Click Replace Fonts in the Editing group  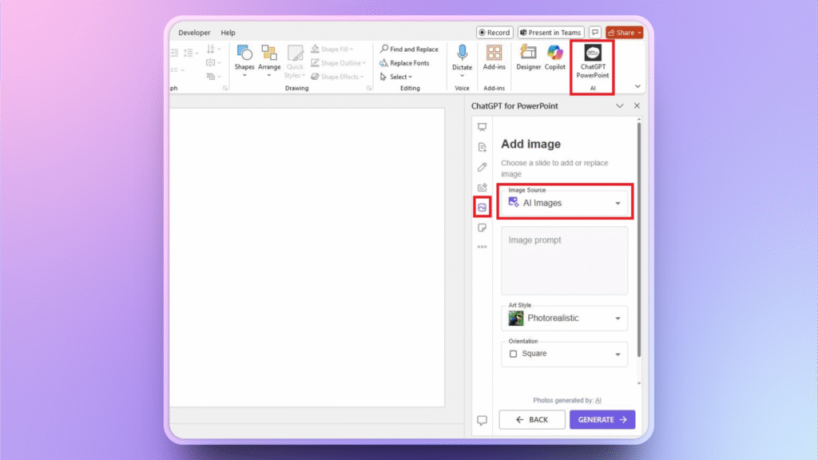406,62
